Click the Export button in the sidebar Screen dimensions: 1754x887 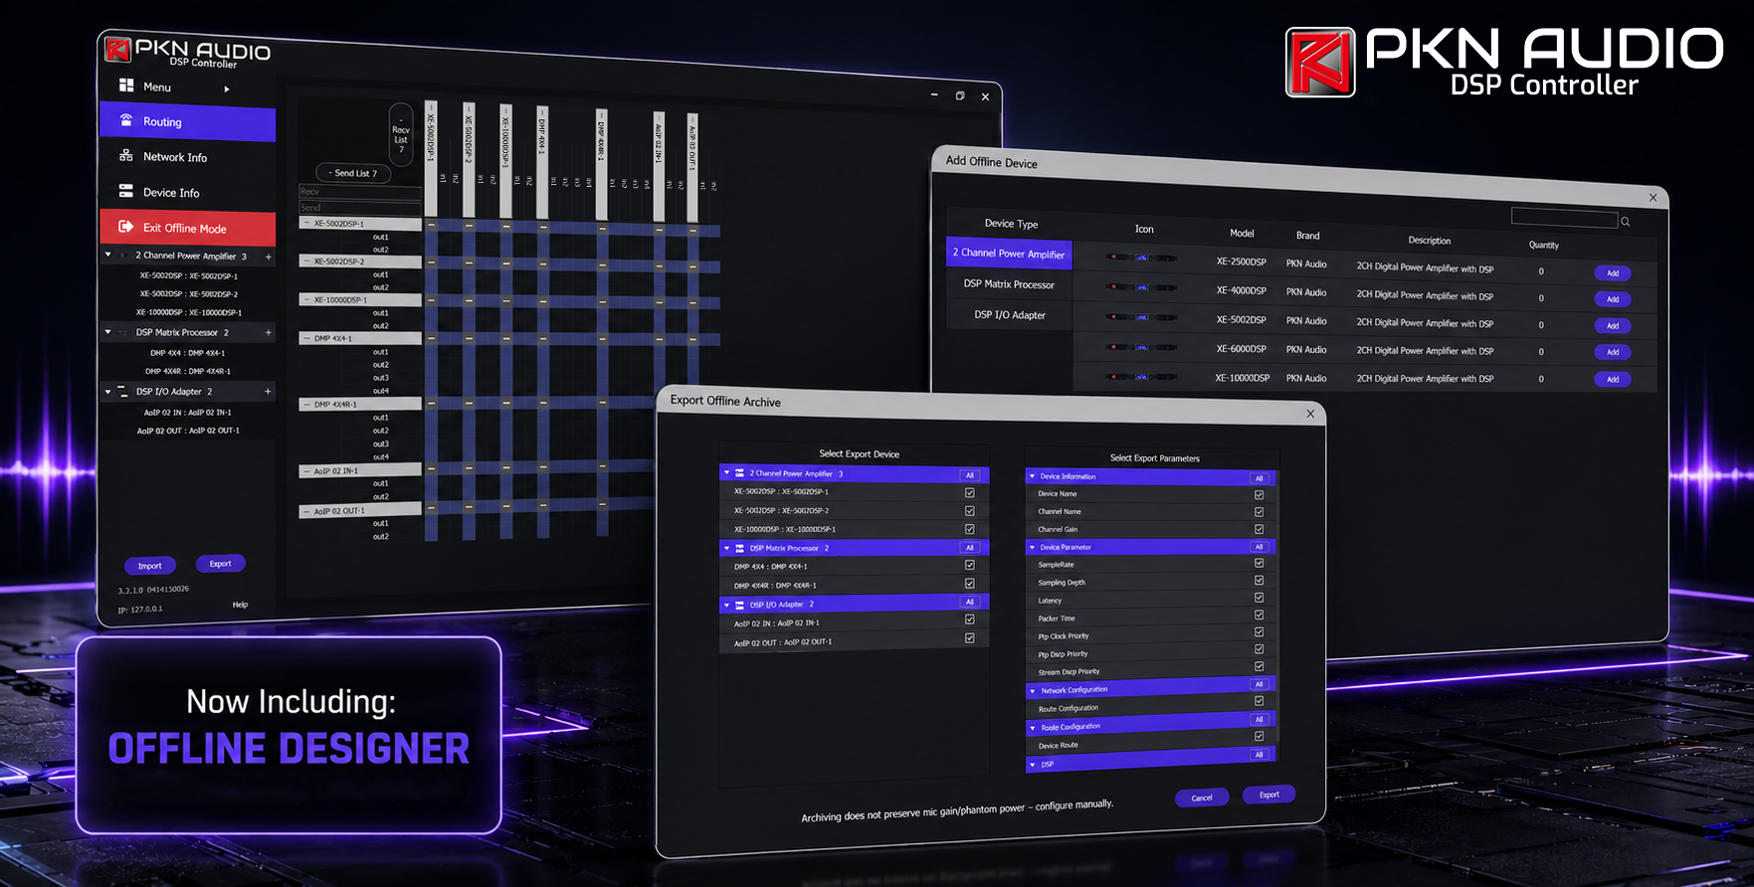(220, 564)
